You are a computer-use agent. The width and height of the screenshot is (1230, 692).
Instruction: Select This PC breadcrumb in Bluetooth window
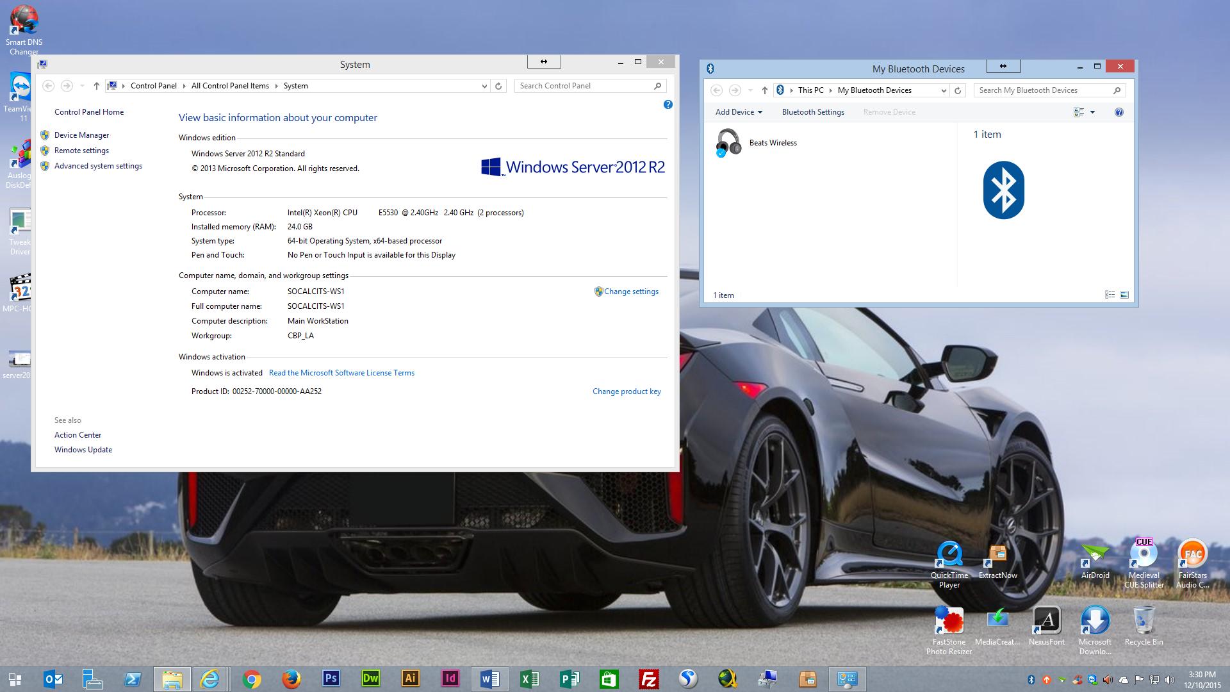(810, 90)
